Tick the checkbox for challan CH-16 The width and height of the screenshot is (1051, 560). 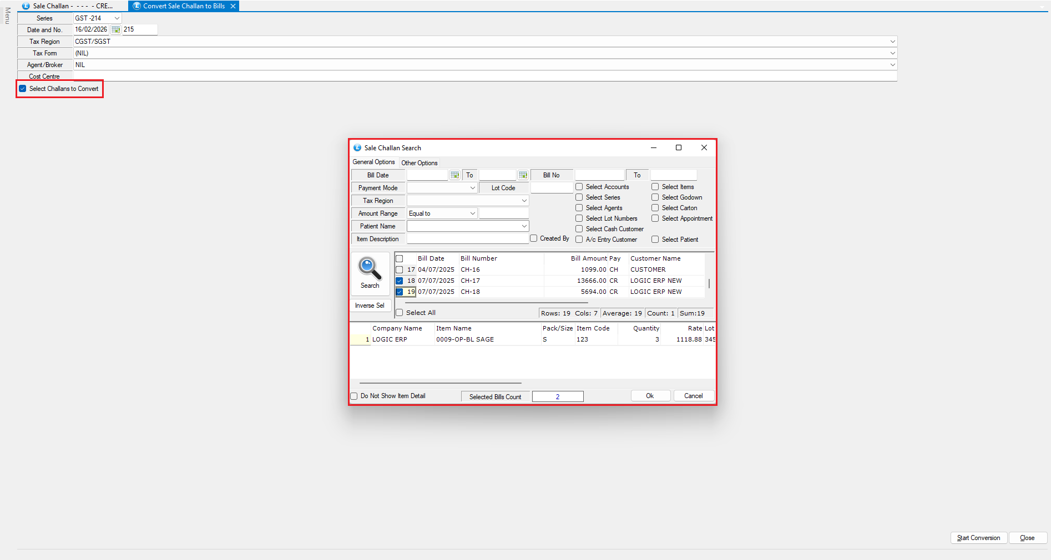pyautogui.click(x=399, y=270)
